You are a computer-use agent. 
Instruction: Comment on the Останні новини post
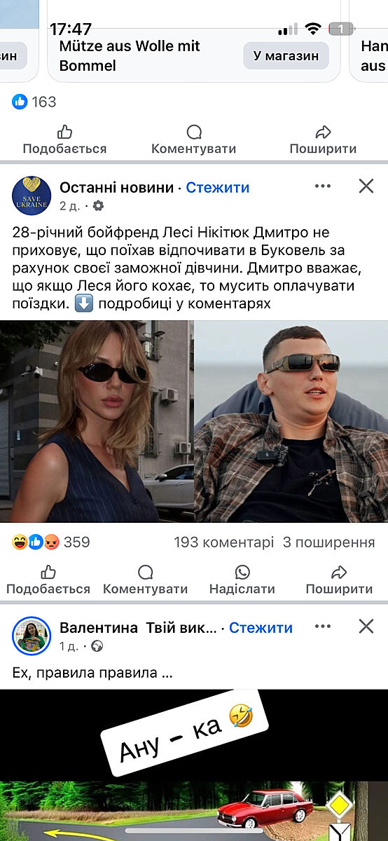pyautogui.click(x=145, y=580)
